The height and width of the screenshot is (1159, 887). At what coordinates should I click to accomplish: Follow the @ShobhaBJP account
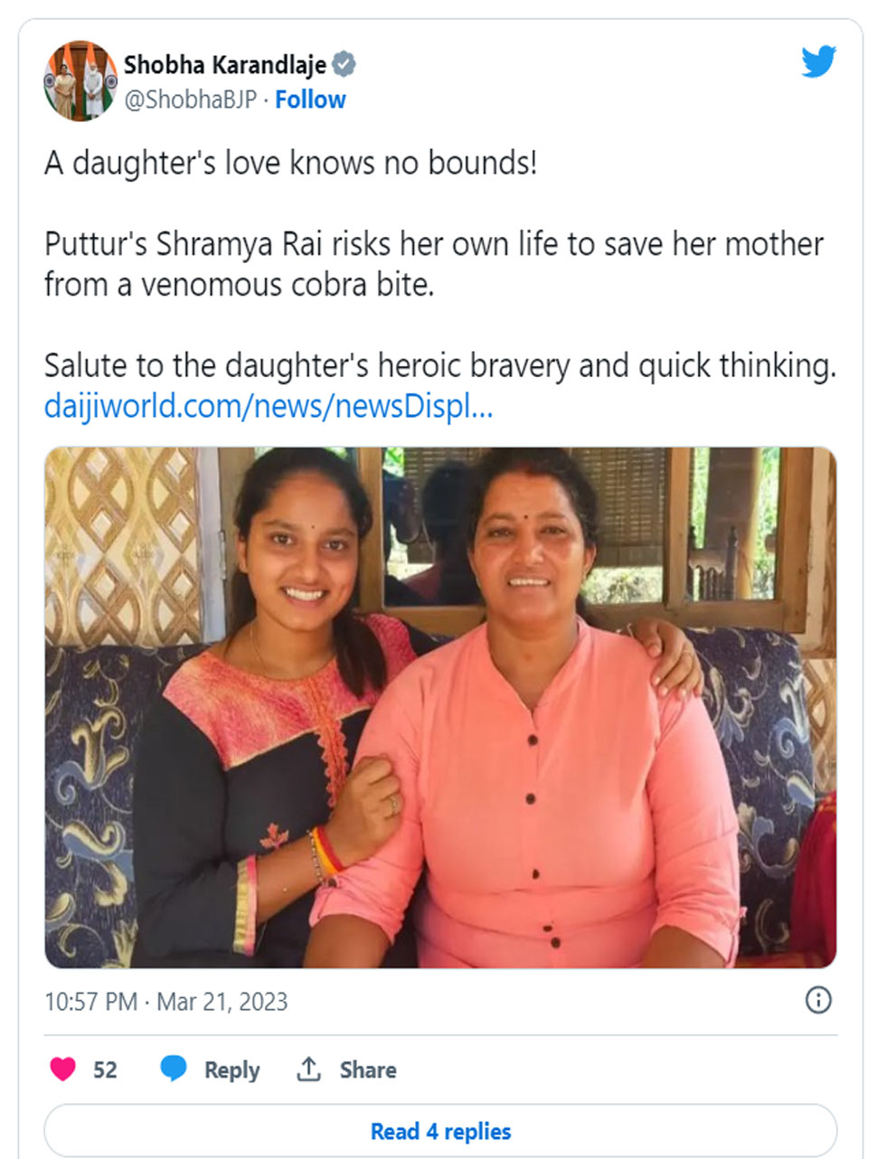[x=310, y=99]
